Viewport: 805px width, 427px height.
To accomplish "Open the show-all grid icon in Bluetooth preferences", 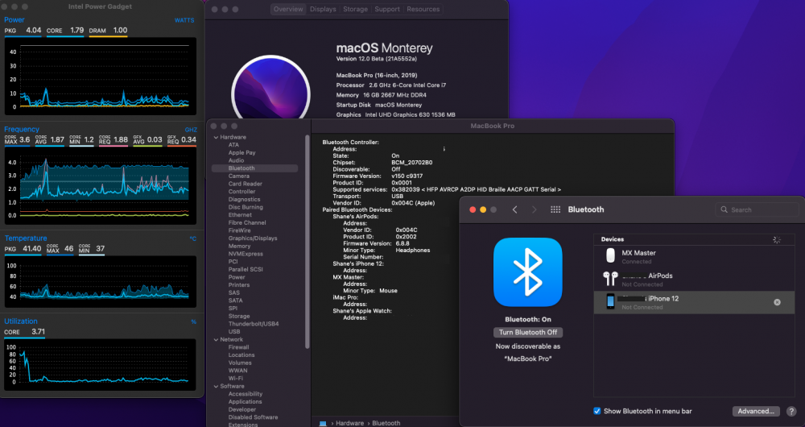I will click(x=555, y=209).
